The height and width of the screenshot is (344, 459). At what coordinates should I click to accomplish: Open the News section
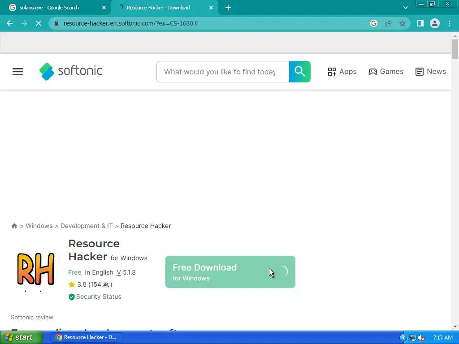[431, 72]
